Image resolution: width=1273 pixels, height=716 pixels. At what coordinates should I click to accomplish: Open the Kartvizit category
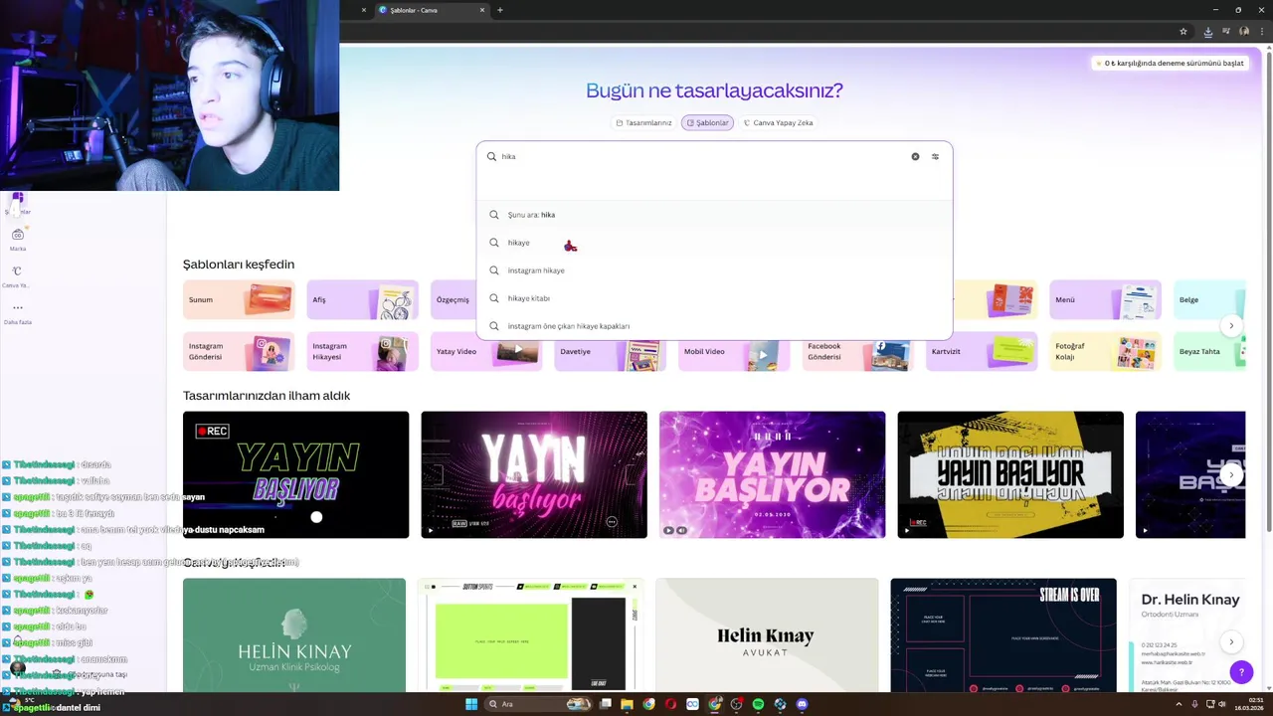point(982,351)
